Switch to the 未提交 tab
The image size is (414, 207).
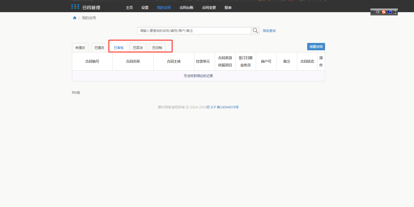coord(80,48)
